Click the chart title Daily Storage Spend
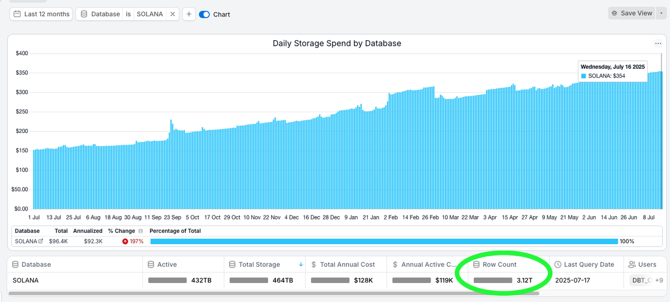The height and width of the screenshot is (302, 670). coord(337,43)
